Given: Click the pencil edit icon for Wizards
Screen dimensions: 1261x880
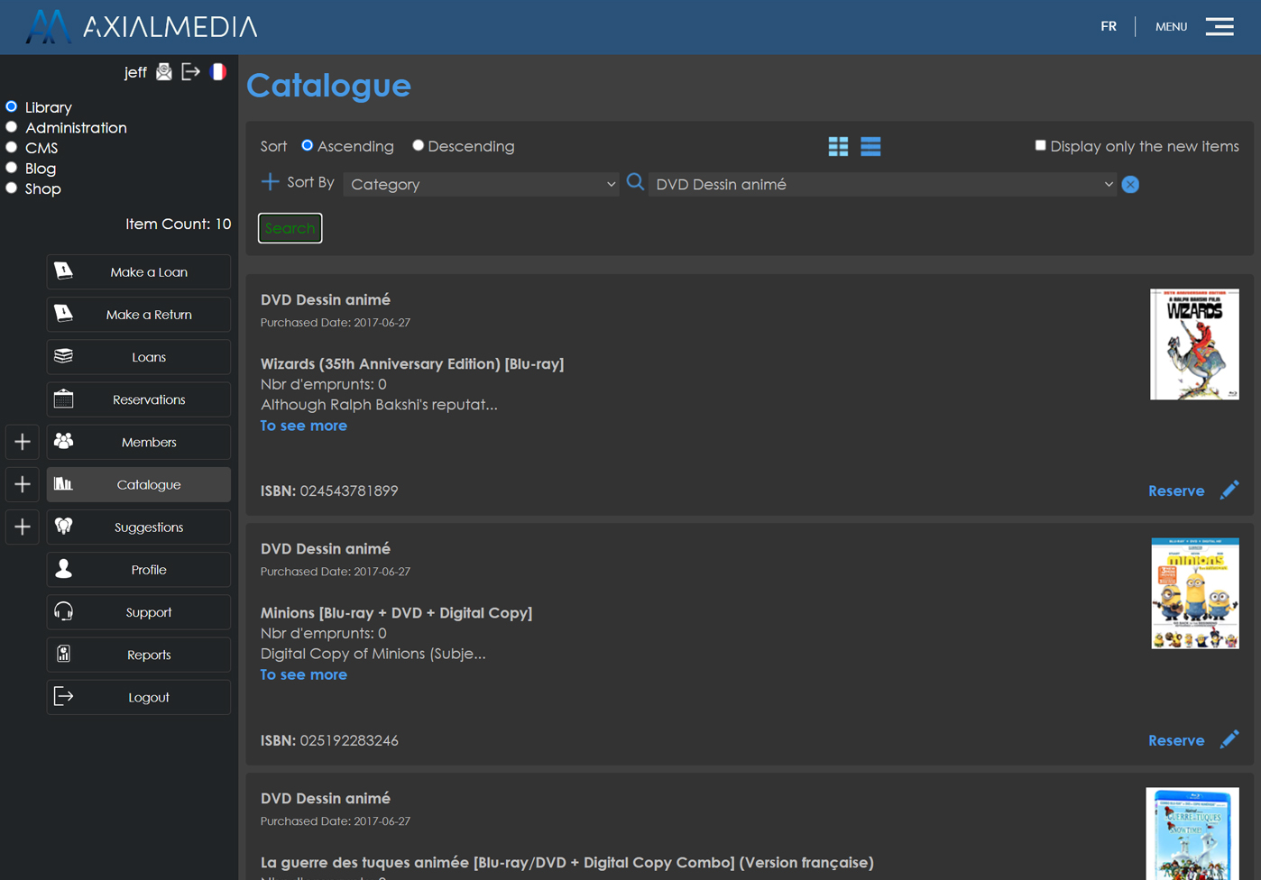Looking at the screenshot, I should tap(1229, 490).
